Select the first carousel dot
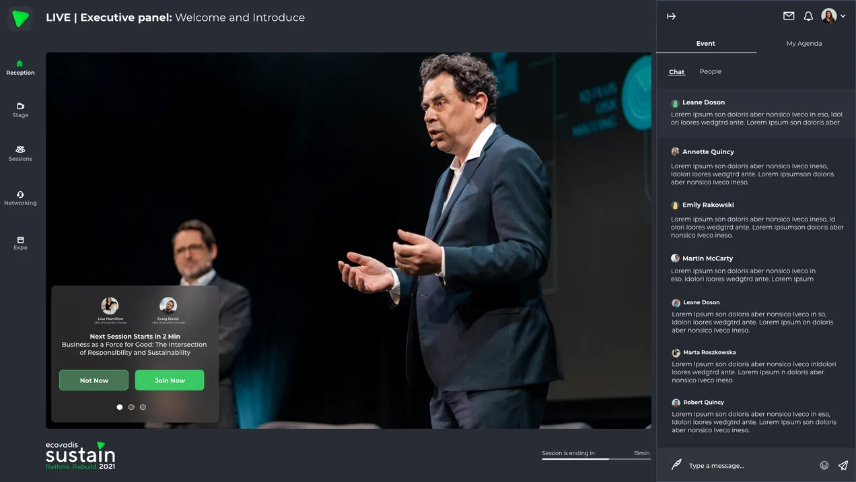 click(120, 407)
